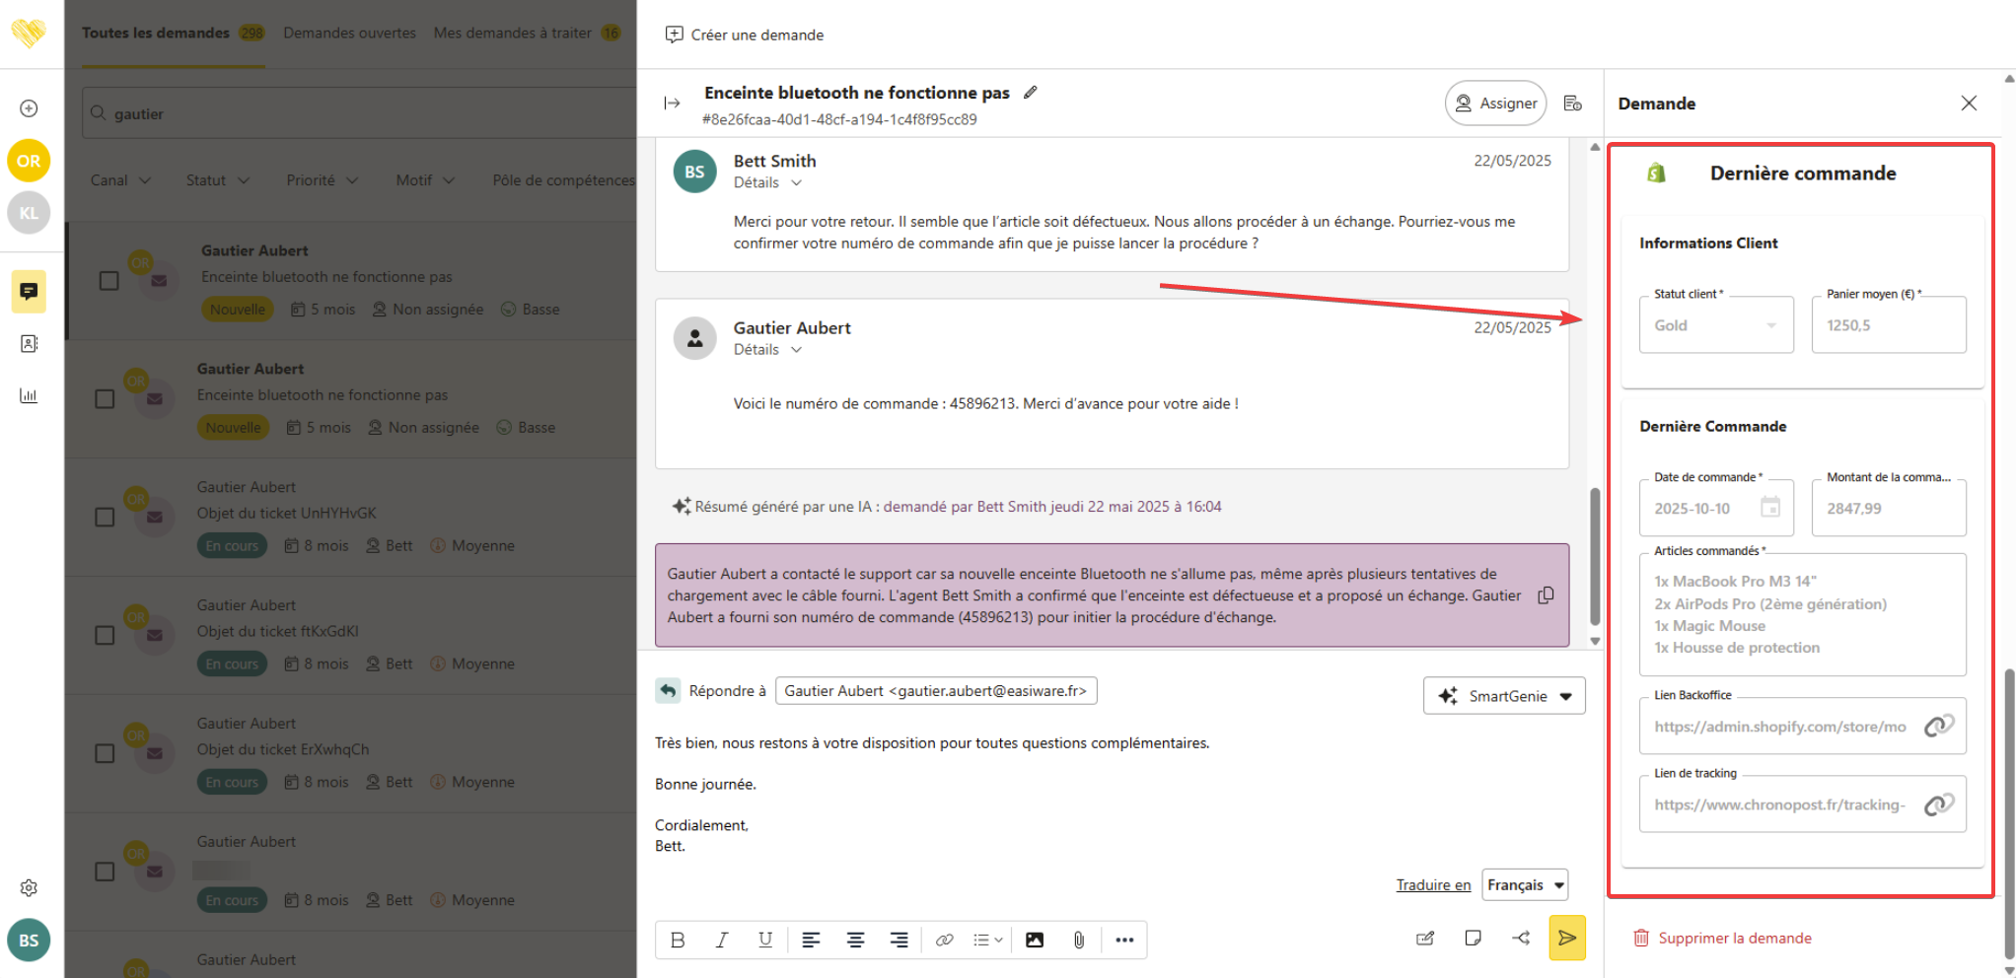Open Mes demandes à traiter tab
Viewport: 2016px width, 978px height.
513,33
